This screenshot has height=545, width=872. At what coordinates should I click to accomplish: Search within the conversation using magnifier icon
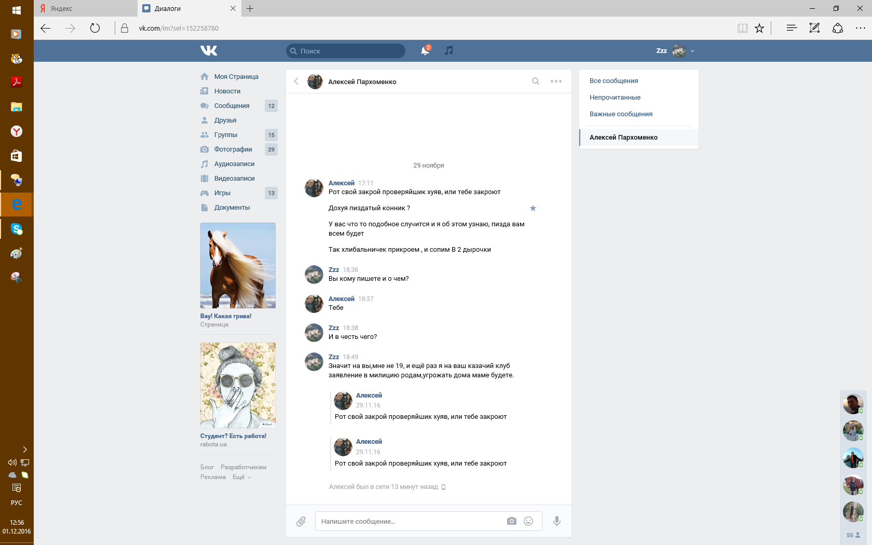tap(536, 81)
